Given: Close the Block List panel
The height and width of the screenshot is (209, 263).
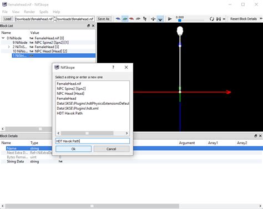Looking at the screenshot, I should [x=93, y=26].
